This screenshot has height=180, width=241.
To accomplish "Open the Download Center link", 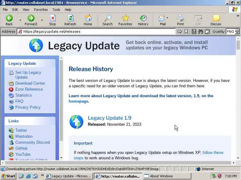I will (30, 83).
